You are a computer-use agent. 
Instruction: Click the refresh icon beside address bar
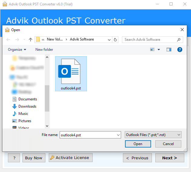(x=115, y=40)
